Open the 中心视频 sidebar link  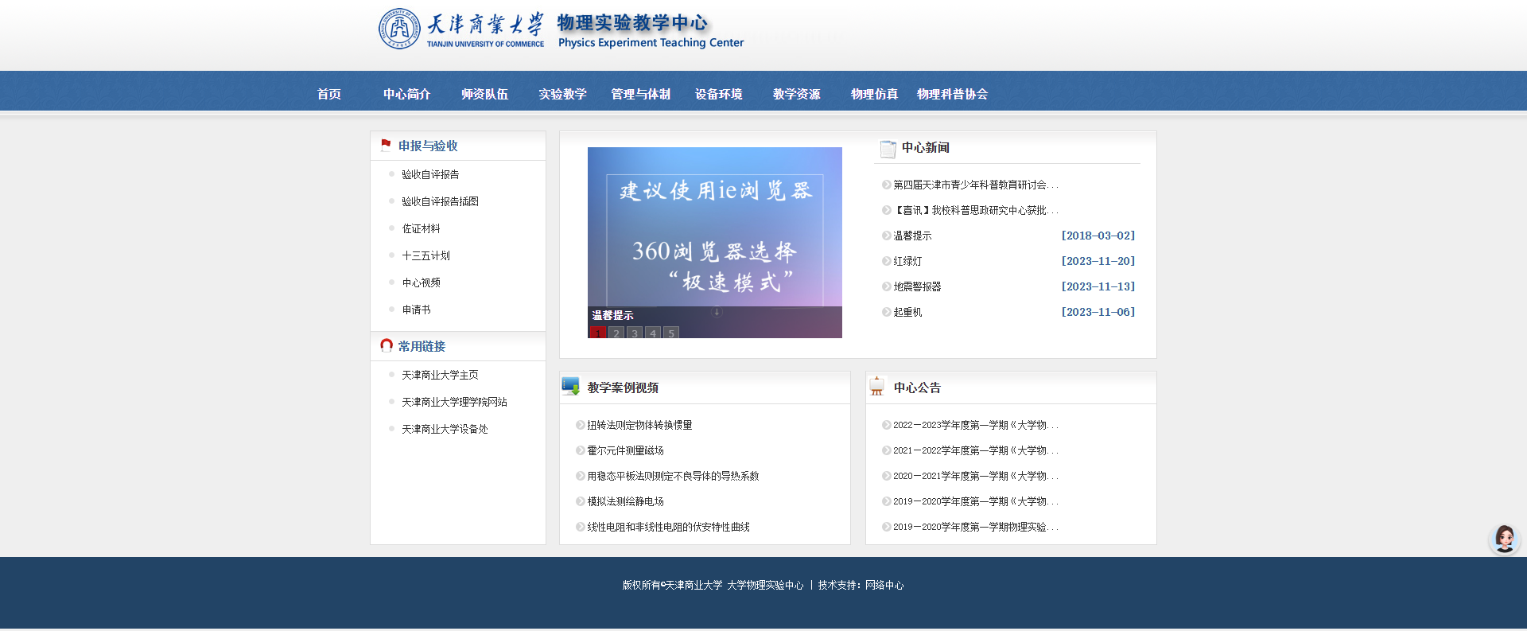[x=421, y=282]
